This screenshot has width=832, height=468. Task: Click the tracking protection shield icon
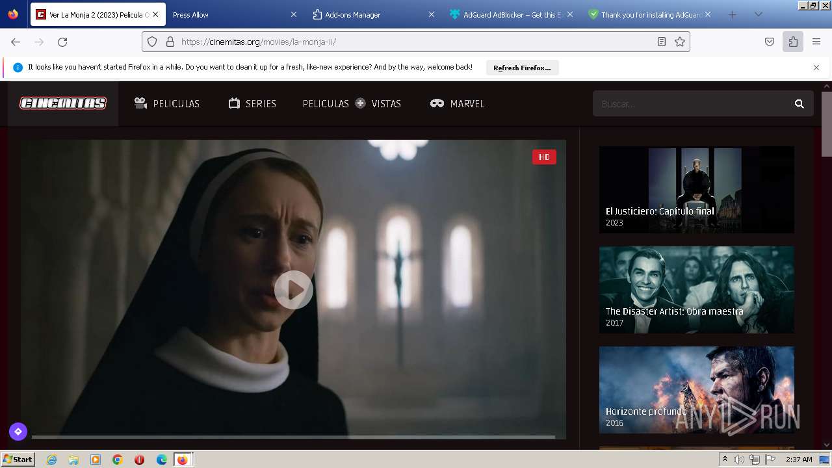click(152, 42)
